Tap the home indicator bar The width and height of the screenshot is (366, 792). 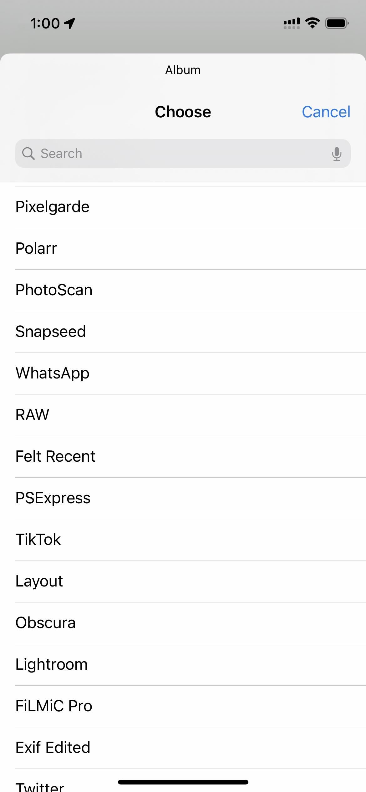183,782
